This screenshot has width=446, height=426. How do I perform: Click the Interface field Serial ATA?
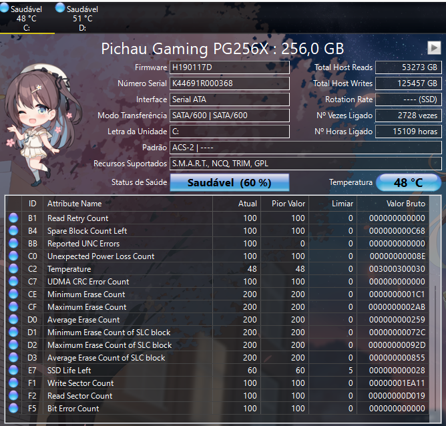(x=230, y=99)
